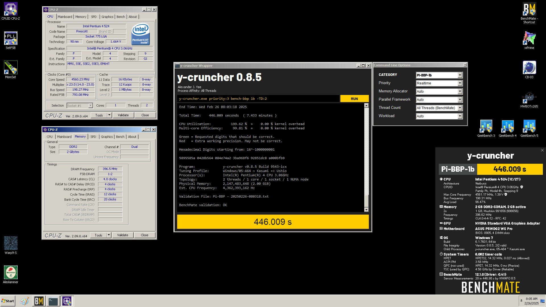Open the Aleslammer desktop icon
The height and width of the screenshot is (307, 546).
coord(11,274)
